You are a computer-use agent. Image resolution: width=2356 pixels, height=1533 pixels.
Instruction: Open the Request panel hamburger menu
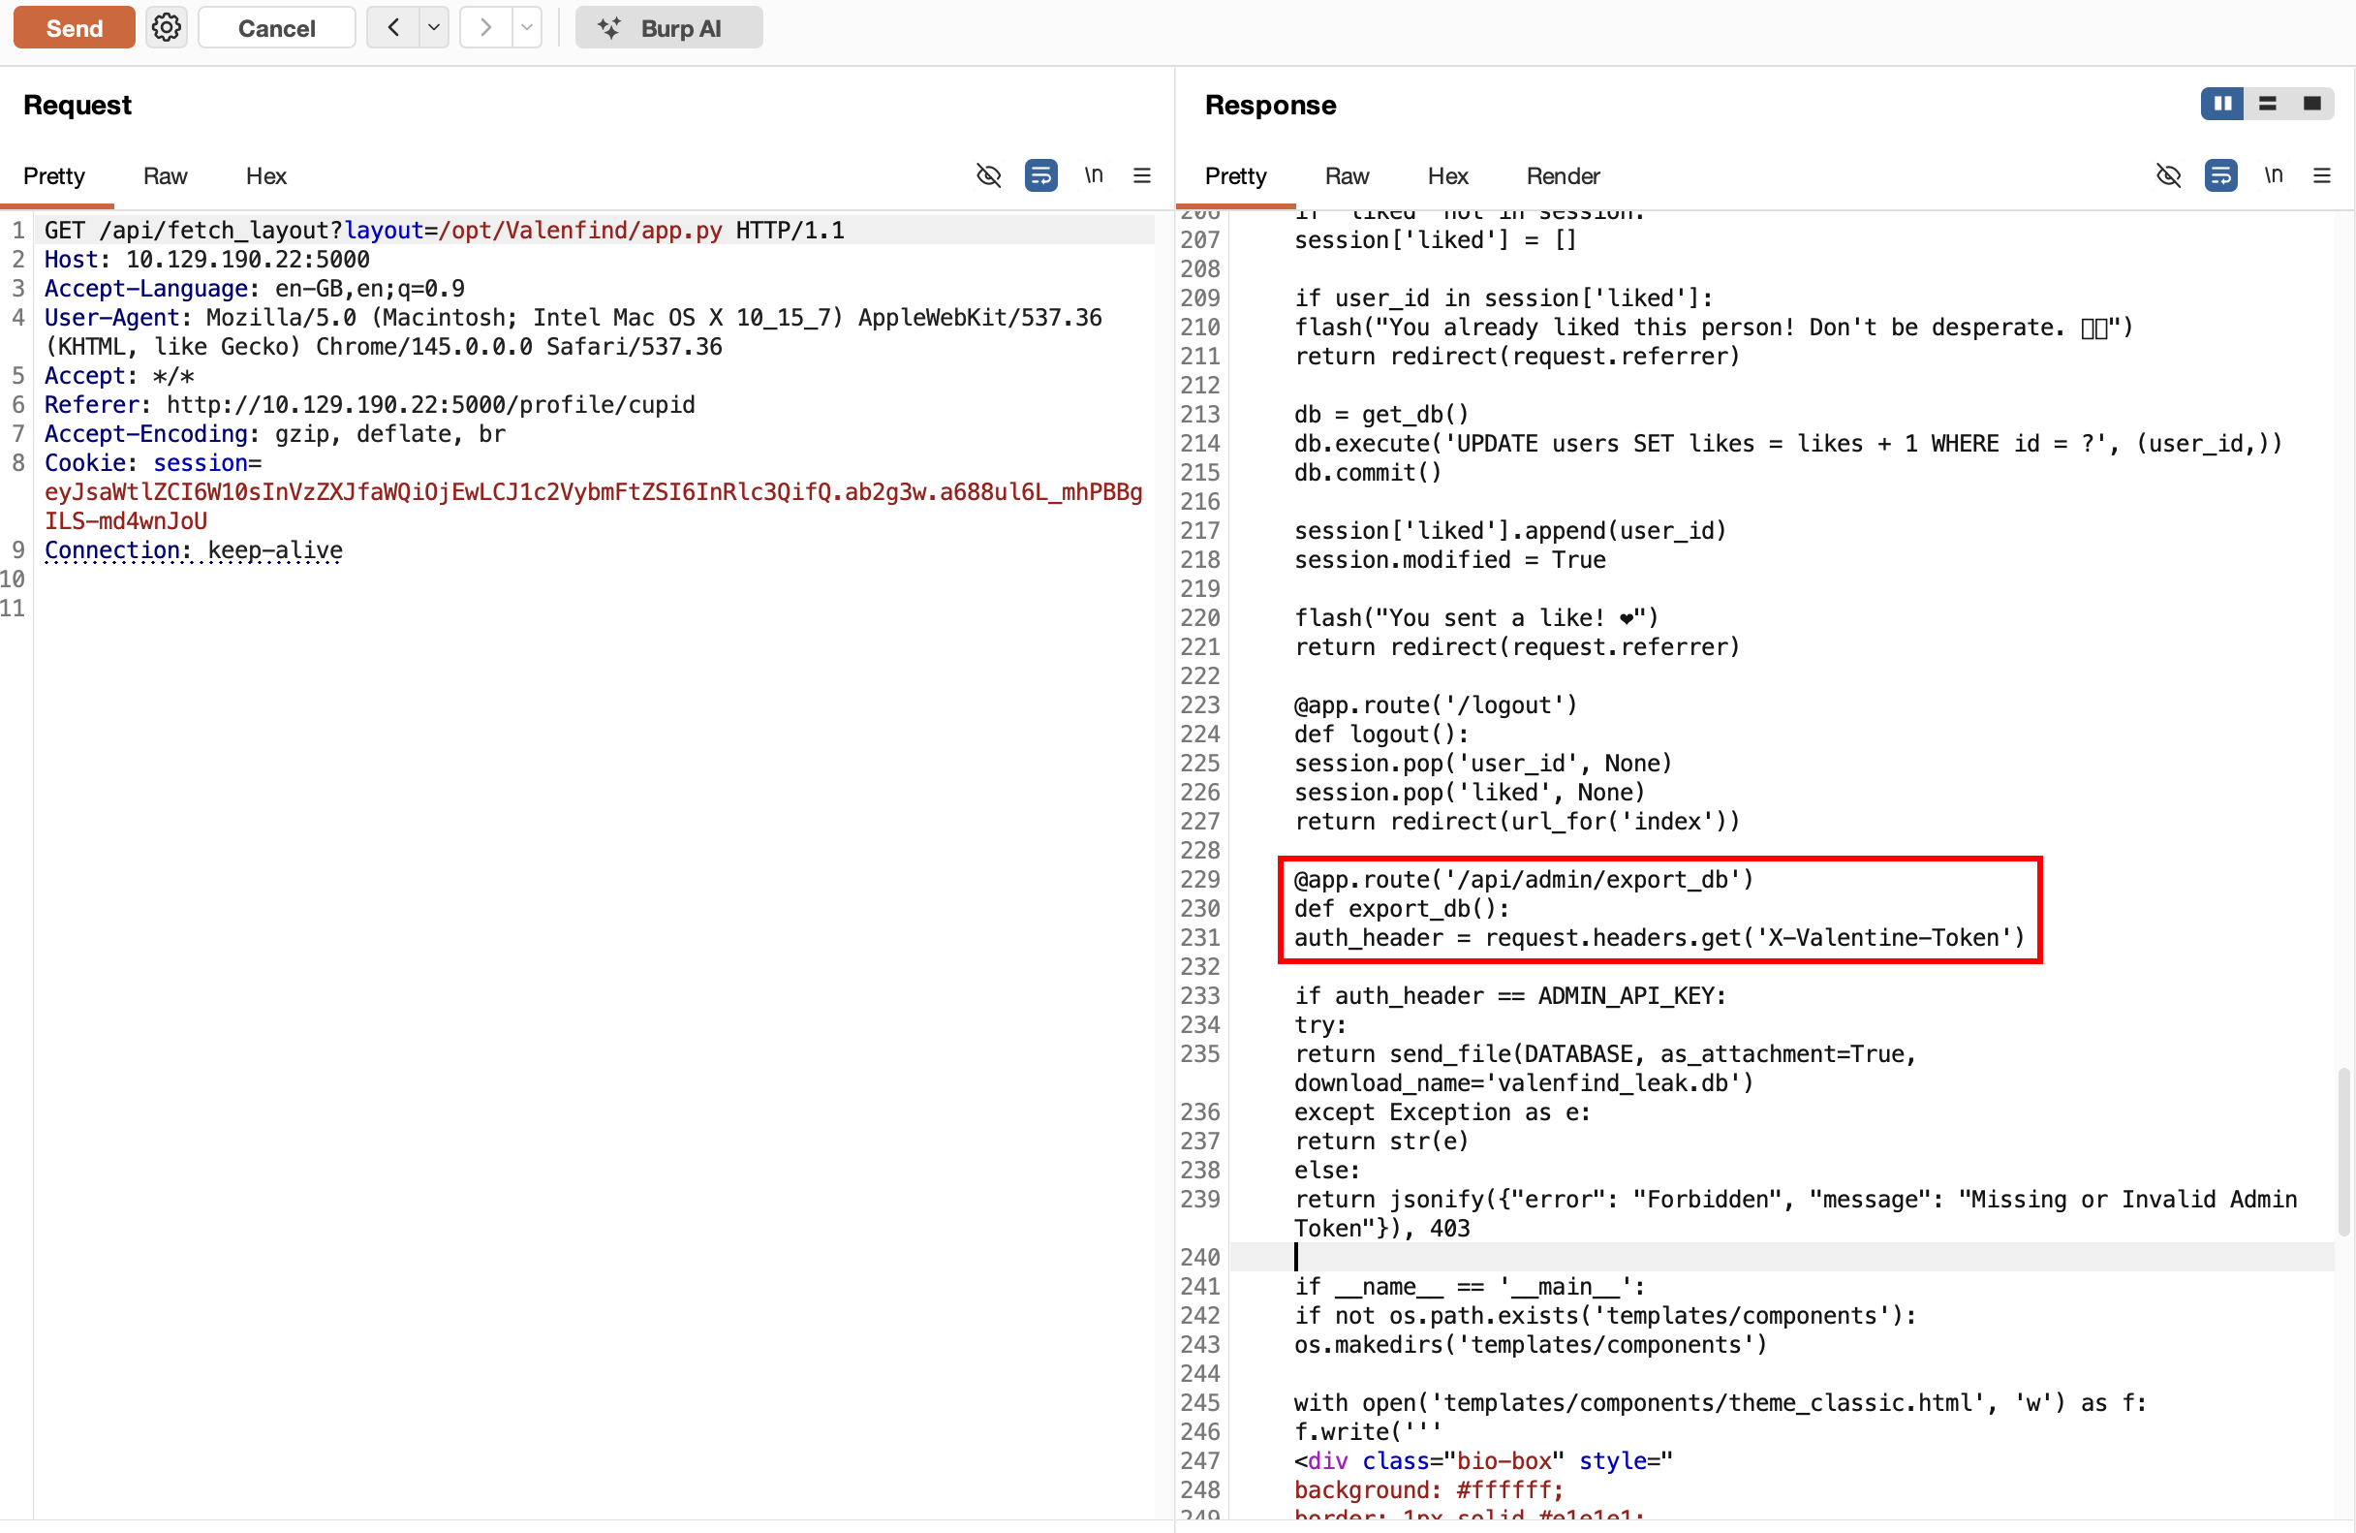coord(1141,175)
